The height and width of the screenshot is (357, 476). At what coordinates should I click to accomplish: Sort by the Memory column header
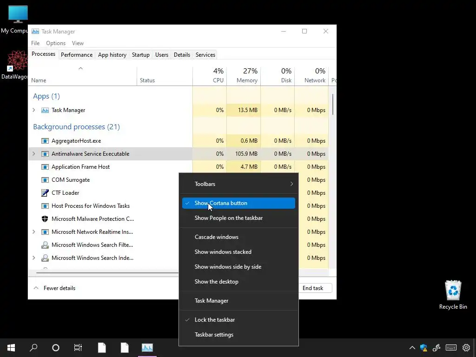tap(244, 76)
